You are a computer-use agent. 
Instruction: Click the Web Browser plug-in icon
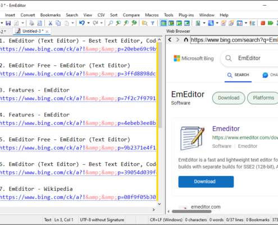tap(211, 23)
